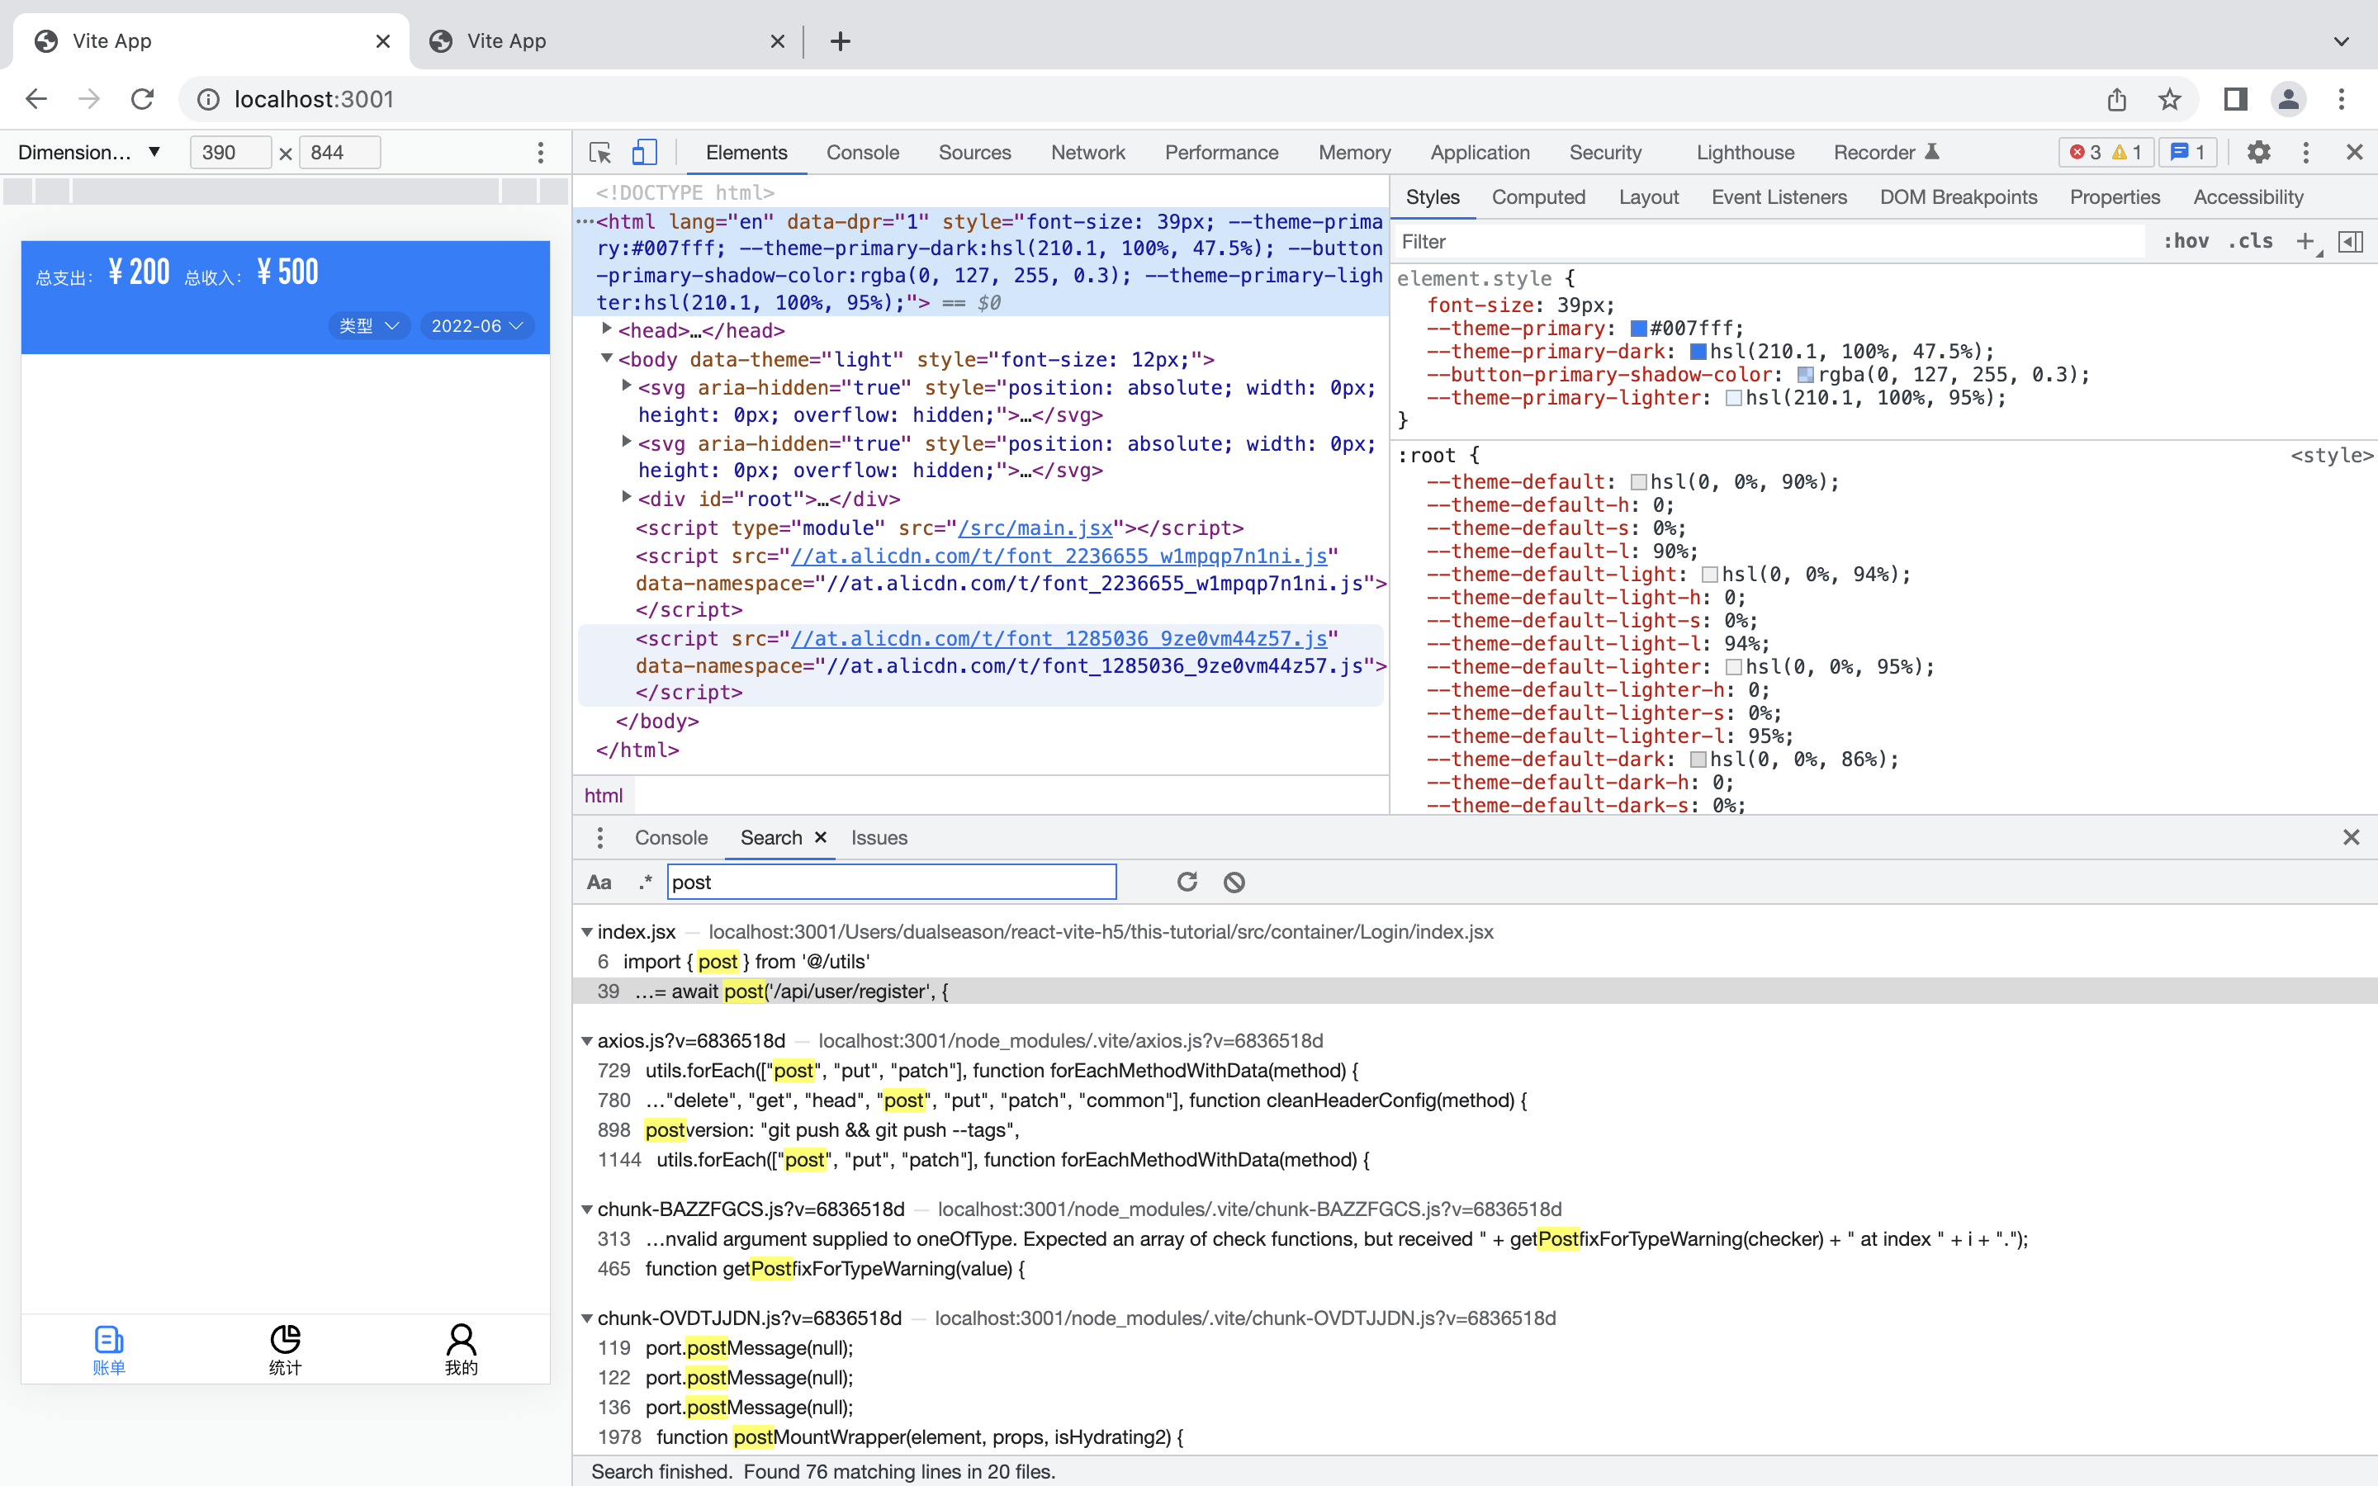Click the browser forward arrow
The width and height of the screenshot is (2378, 1486).
pos(89,99)
